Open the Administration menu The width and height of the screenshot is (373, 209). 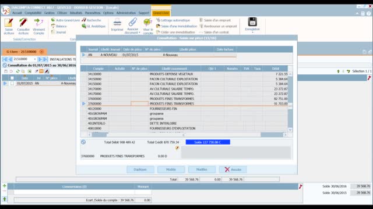126,13
